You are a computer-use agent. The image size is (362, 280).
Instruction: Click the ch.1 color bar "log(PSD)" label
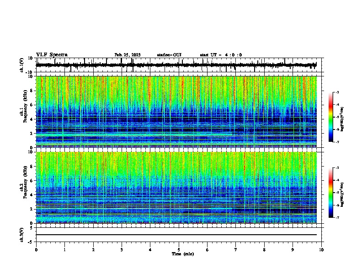point(342,119)
